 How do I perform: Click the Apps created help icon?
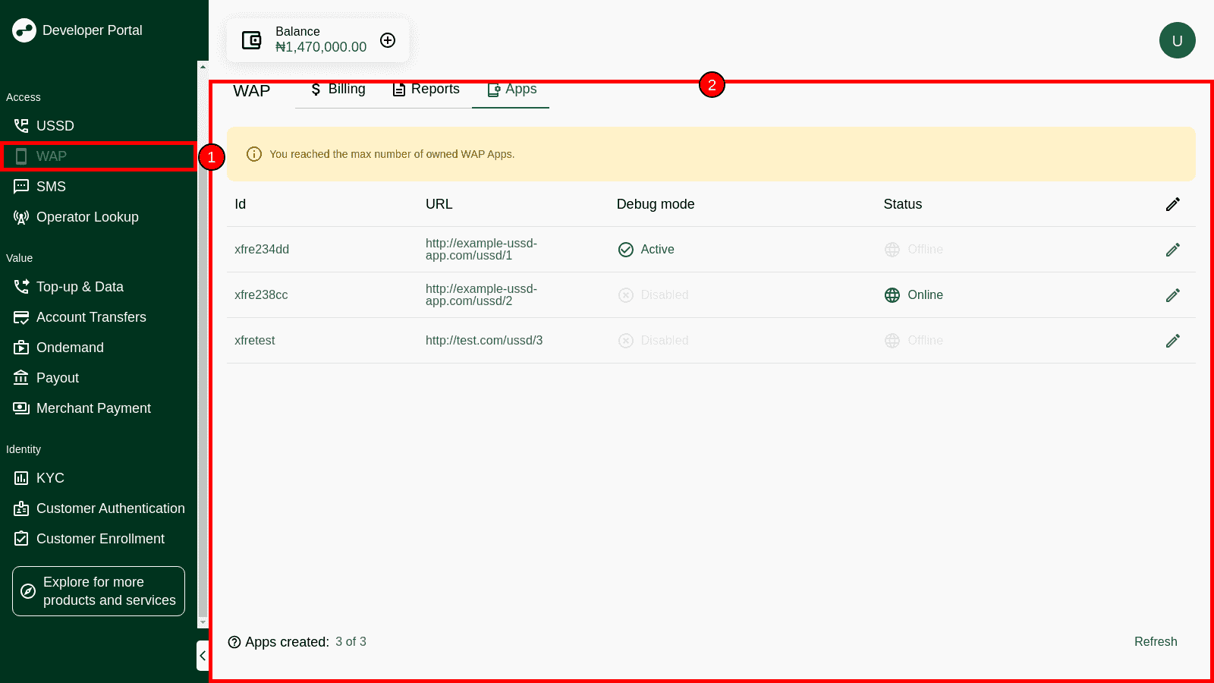(x=234, y=642)
